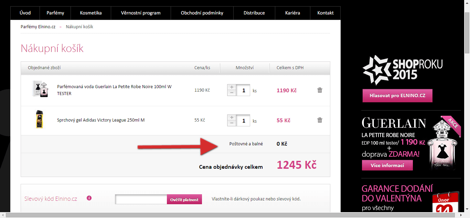Open Kariéra menu item
470x218 pixels.
(x=292, y=13)
